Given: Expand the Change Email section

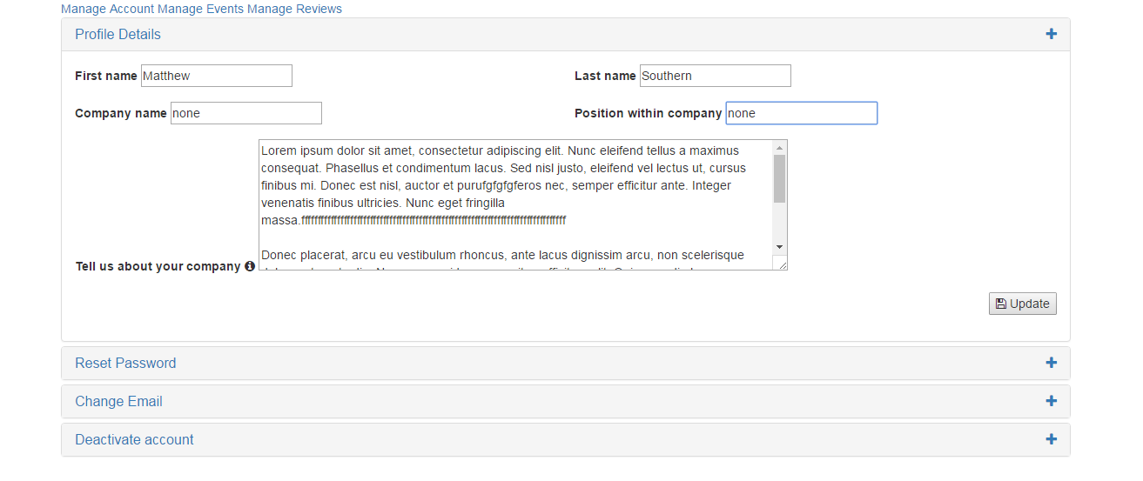Looking at the screenshot, I should (x=118, y=401).
